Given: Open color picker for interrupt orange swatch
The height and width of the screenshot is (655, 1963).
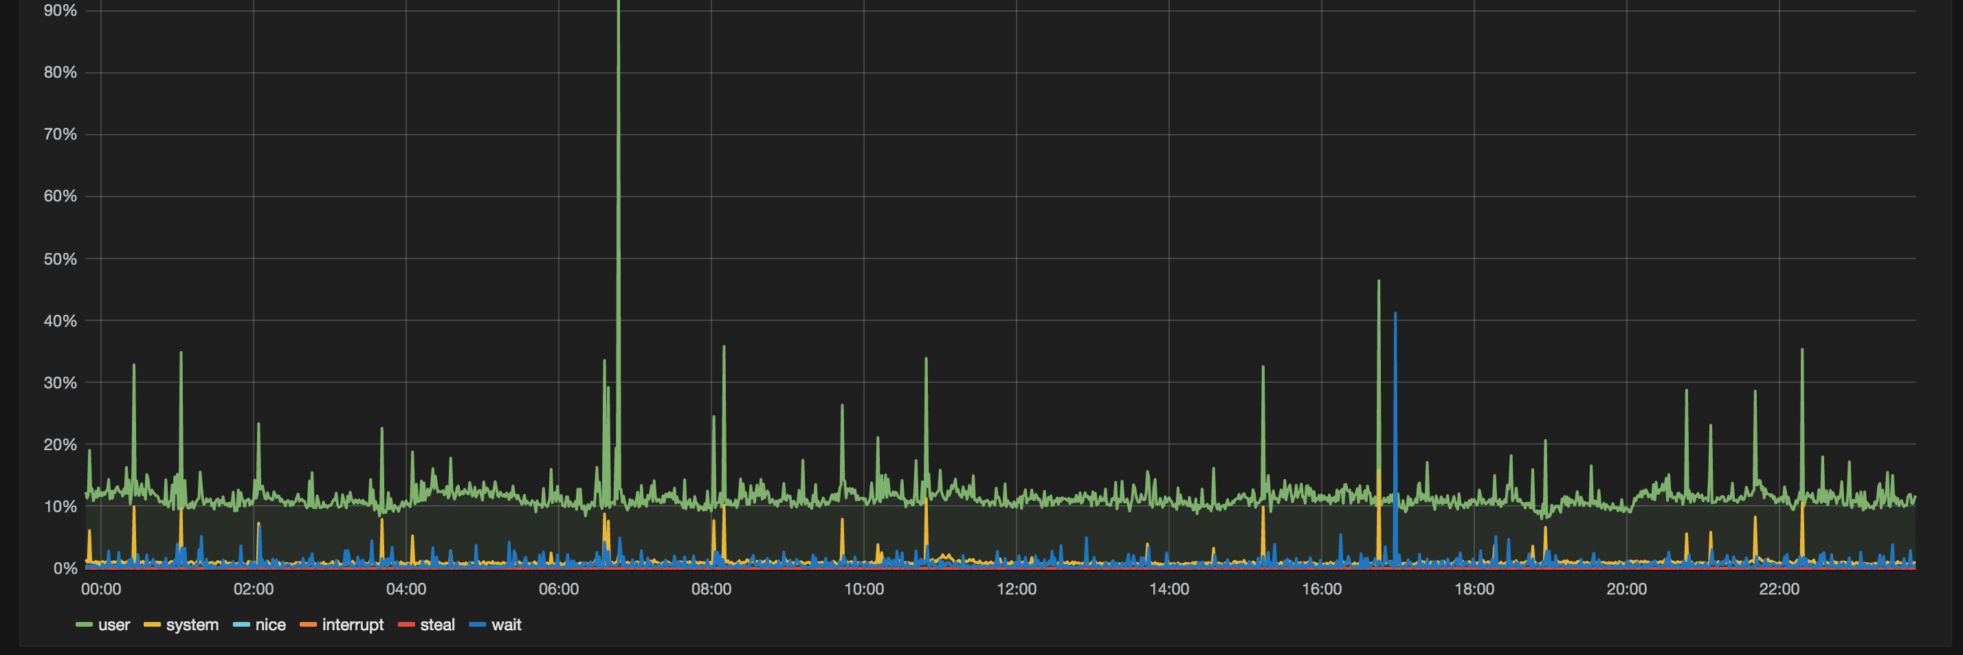Looking at the screenshot, I should pyautogui.click(x=308, y=625).
